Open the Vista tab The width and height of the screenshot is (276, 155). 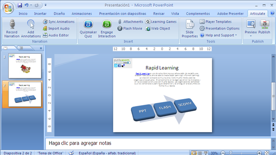tap(175, 13)
